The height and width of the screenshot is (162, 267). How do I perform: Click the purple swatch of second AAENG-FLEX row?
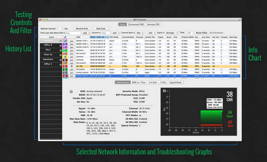65,44
